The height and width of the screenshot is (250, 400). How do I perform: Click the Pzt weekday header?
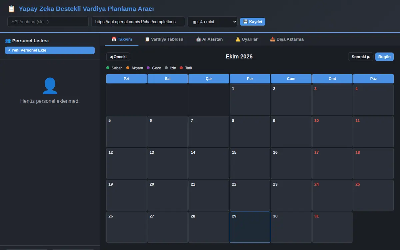click(x=127, y=79)
